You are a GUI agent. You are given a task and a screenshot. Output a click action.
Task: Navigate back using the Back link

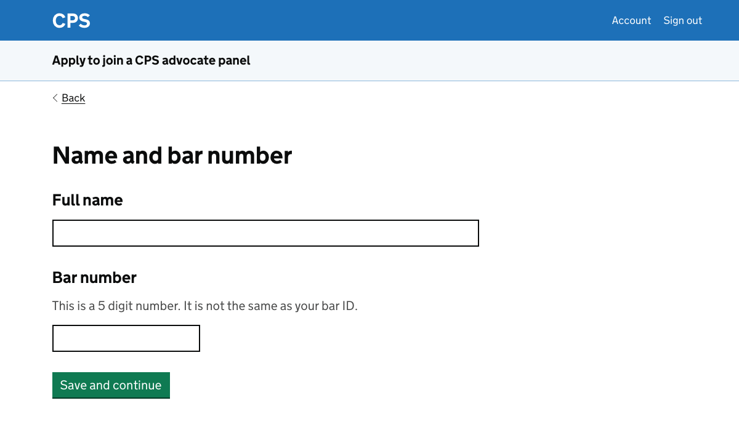[73, 98]
